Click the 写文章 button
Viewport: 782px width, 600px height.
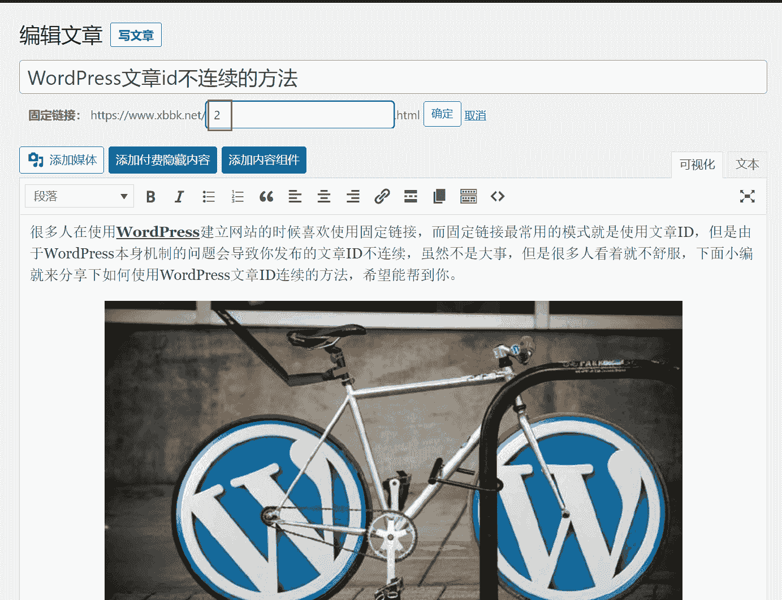pyautogui.click(x=136, y=35)
